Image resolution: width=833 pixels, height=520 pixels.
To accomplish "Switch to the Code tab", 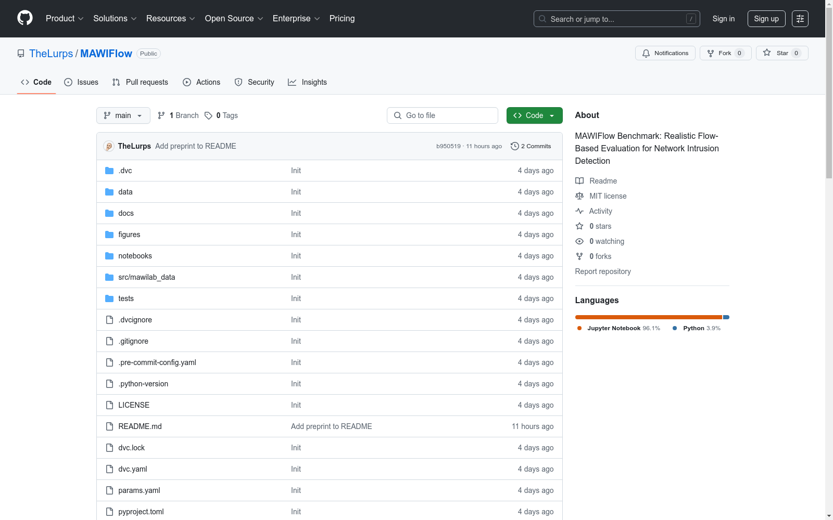I will pos(36,82).
